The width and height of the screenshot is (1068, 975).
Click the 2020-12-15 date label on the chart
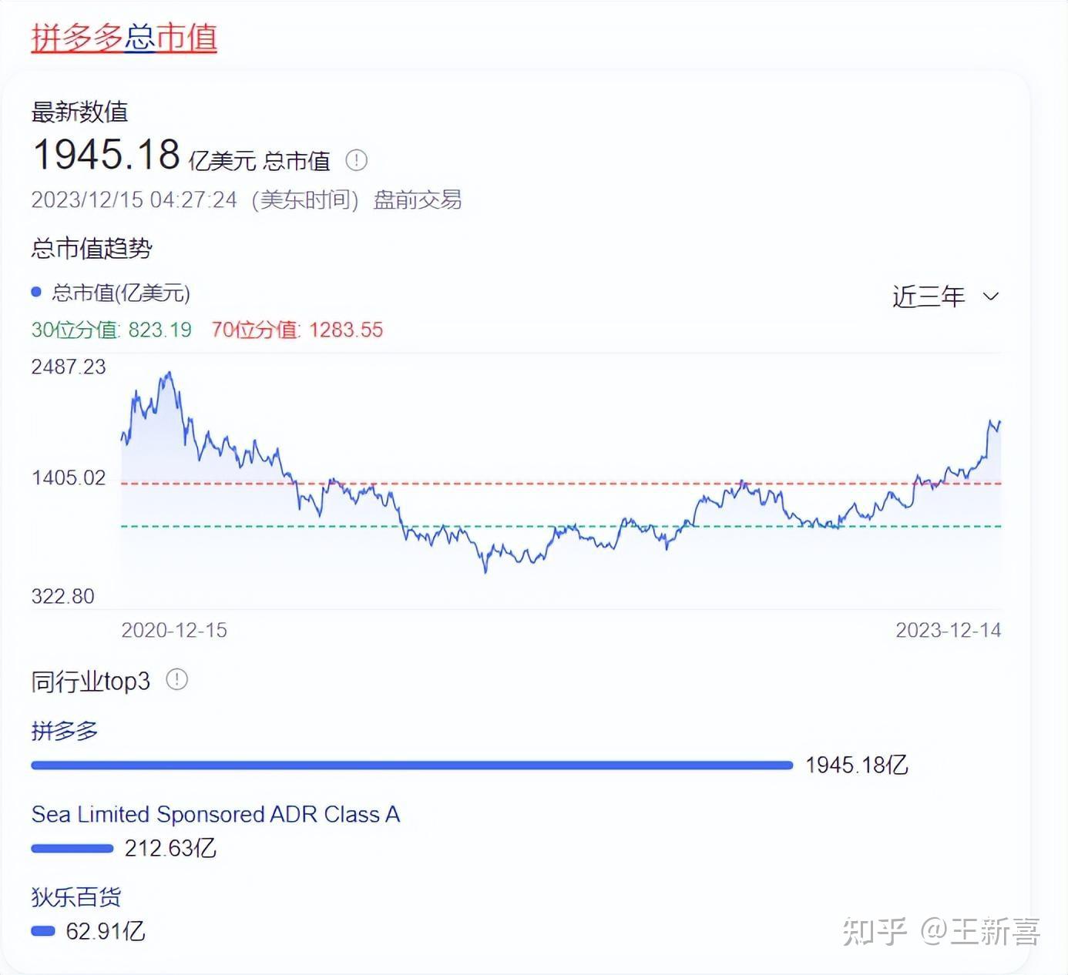click(x=173, y=630)
